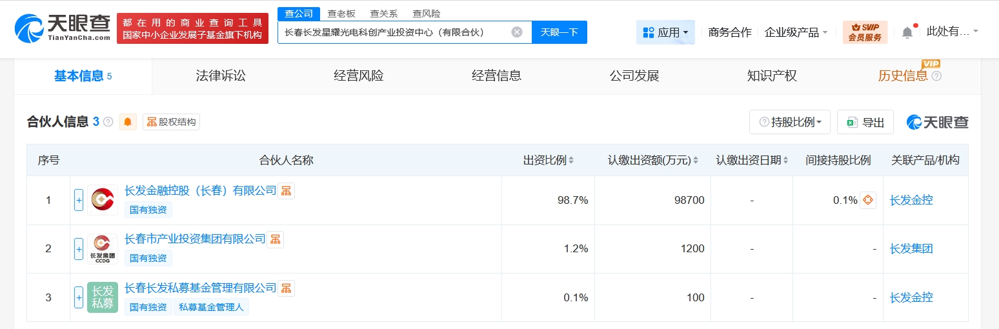Switch to the 法律诉讼 tab
Image resolution: width=999 pixels, height=329 pixels.
[x=221, y=76]
